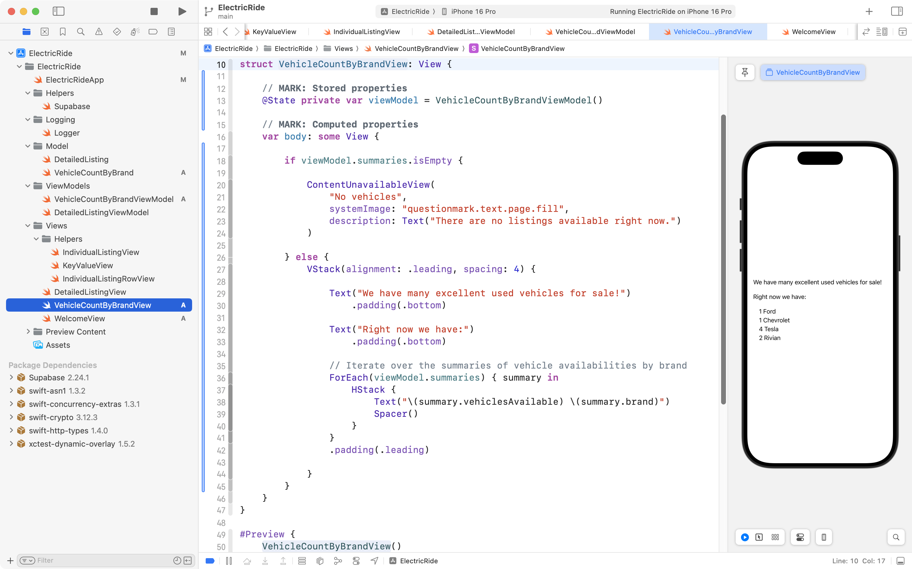
Task: Toggle the right inspector panel
Action: point(897,11)
